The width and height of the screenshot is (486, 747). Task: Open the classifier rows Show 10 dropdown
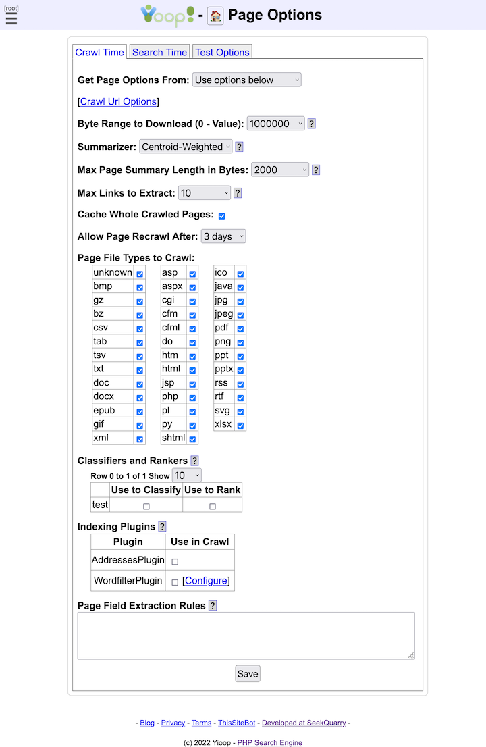coord(186,475)
